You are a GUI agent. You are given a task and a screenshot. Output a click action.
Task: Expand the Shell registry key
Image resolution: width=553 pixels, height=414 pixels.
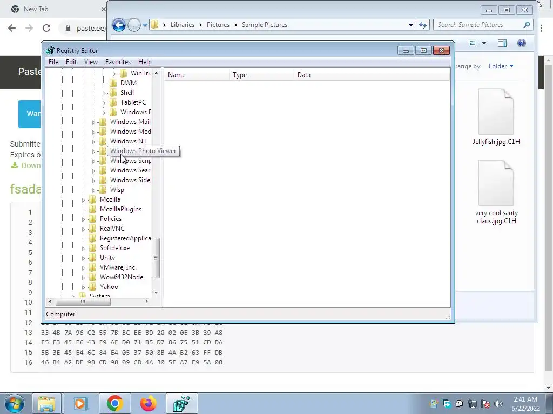point(104,93)
